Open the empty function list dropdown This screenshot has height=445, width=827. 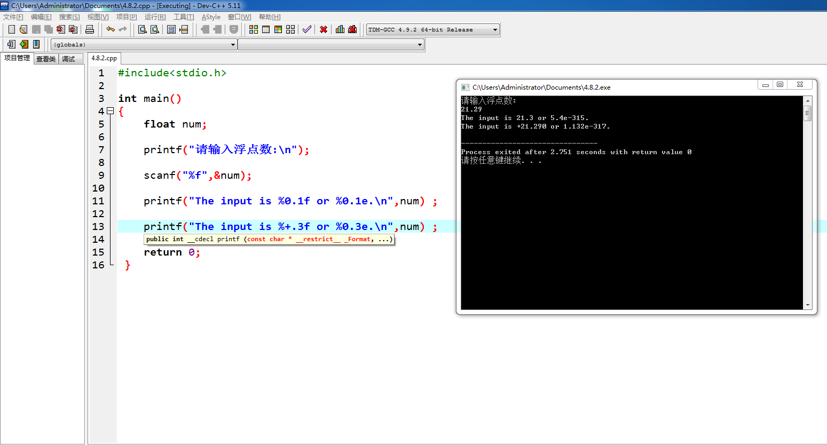[331, 45]
